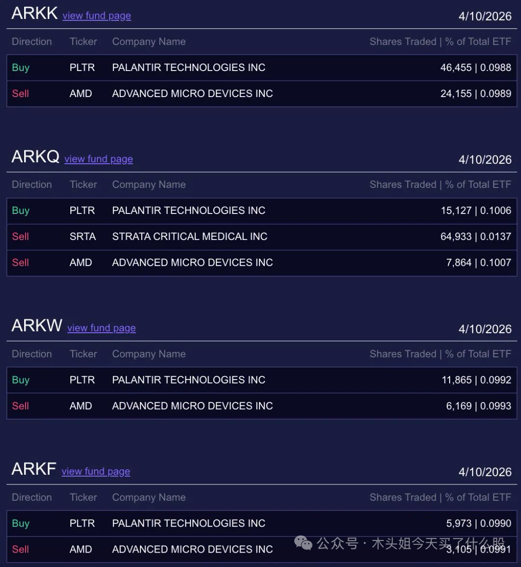This screenshot has width=521, height=567.
Task: Click the ARKQ Ticker column header
Action: tap(83, 184)
